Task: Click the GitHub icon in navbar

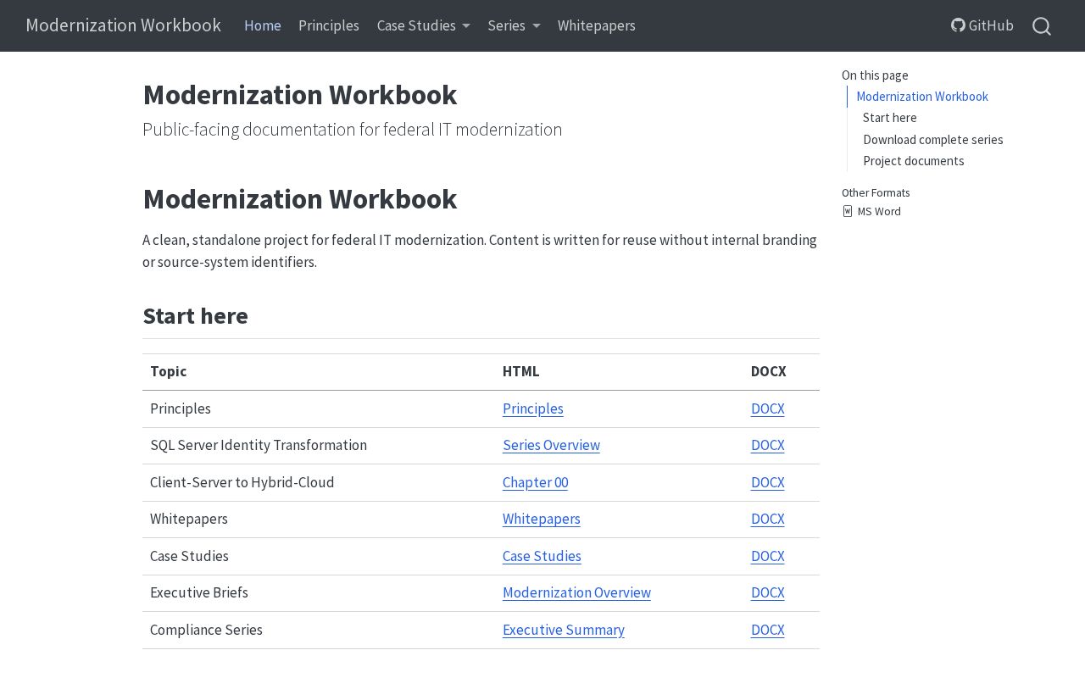Action: tap(958, 25)
